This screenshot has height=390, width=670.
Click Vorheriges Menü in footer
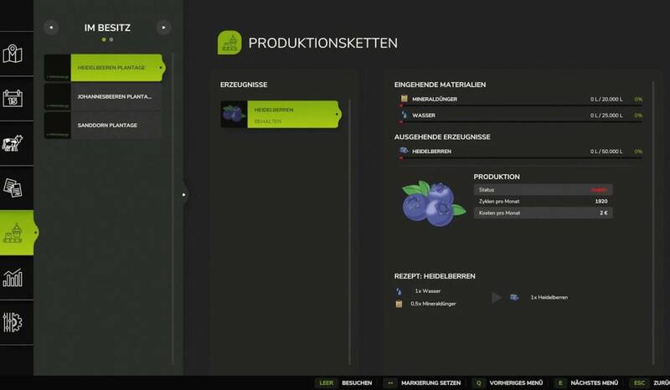516,382
